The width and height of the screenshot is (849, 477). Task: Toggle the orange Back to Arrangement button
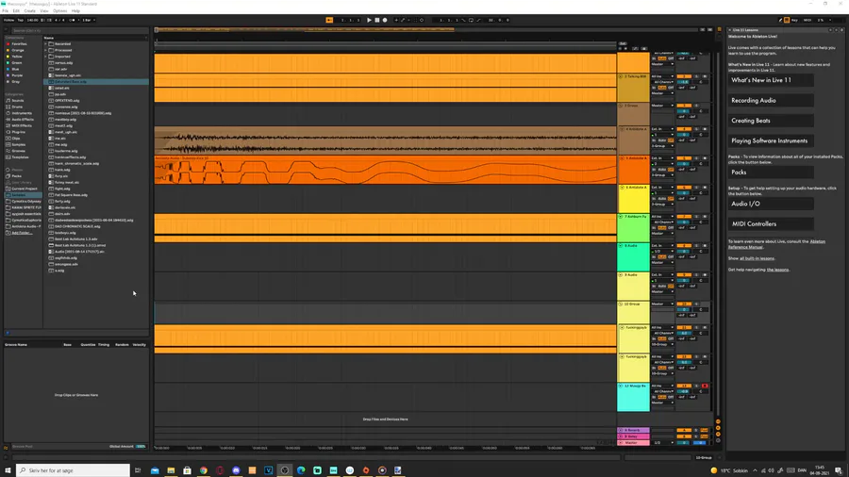point(329,20)
